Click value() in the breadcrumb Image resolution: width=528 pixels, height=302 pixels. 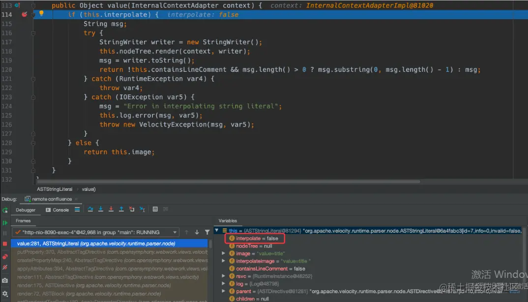pyautogui.click(x=89, y=189)
